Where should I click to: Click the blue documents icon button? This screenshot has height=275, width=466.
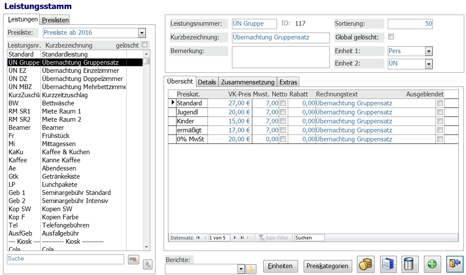[x=388, y=264]
